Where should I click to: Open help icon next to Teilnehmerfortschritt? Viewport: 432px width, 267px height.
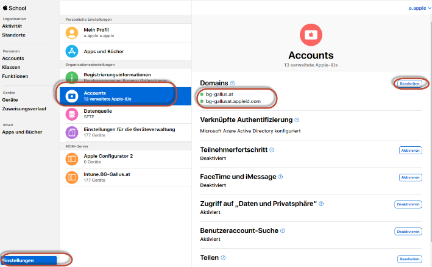coord(272,150)
